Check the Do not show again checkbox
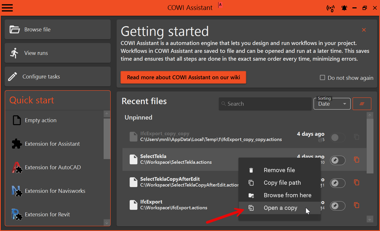380x231 pixels. pyautogui.click(x=322, y=78)
